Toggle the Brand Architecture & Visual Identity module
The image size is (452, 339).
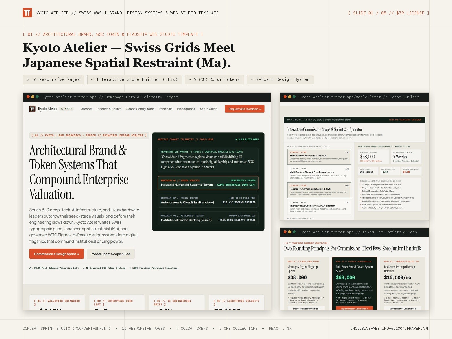click(x=319, y=157)
